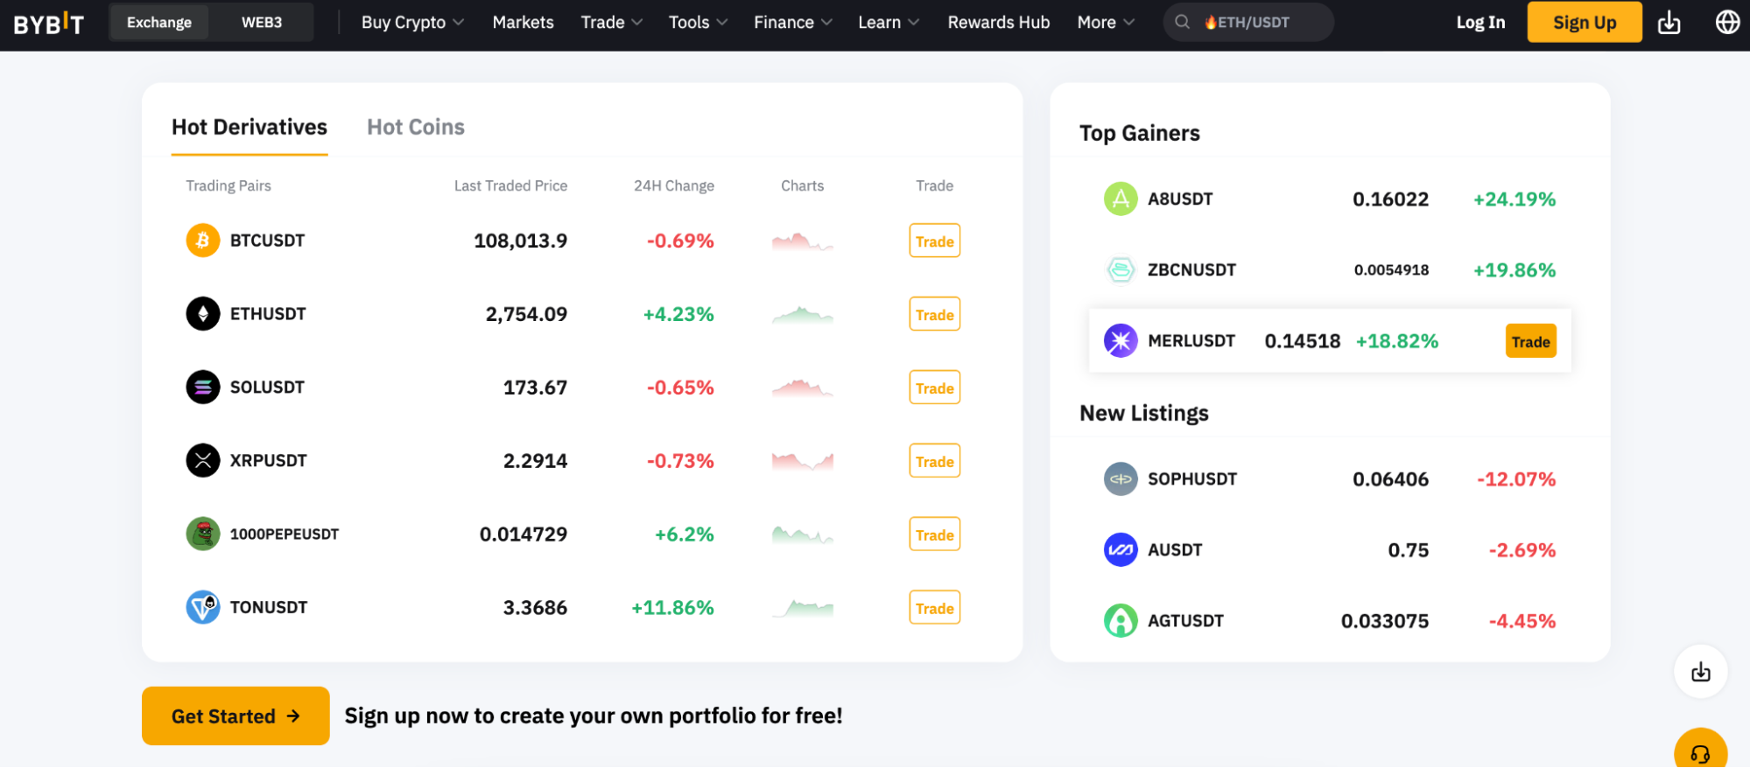This screenshot has width=1750, height=768.
Task: Click the Log In link
Action: click(x=1480, y=23)
